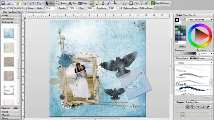
Task: Select the Crop tool icon
Action: [125, 3]
